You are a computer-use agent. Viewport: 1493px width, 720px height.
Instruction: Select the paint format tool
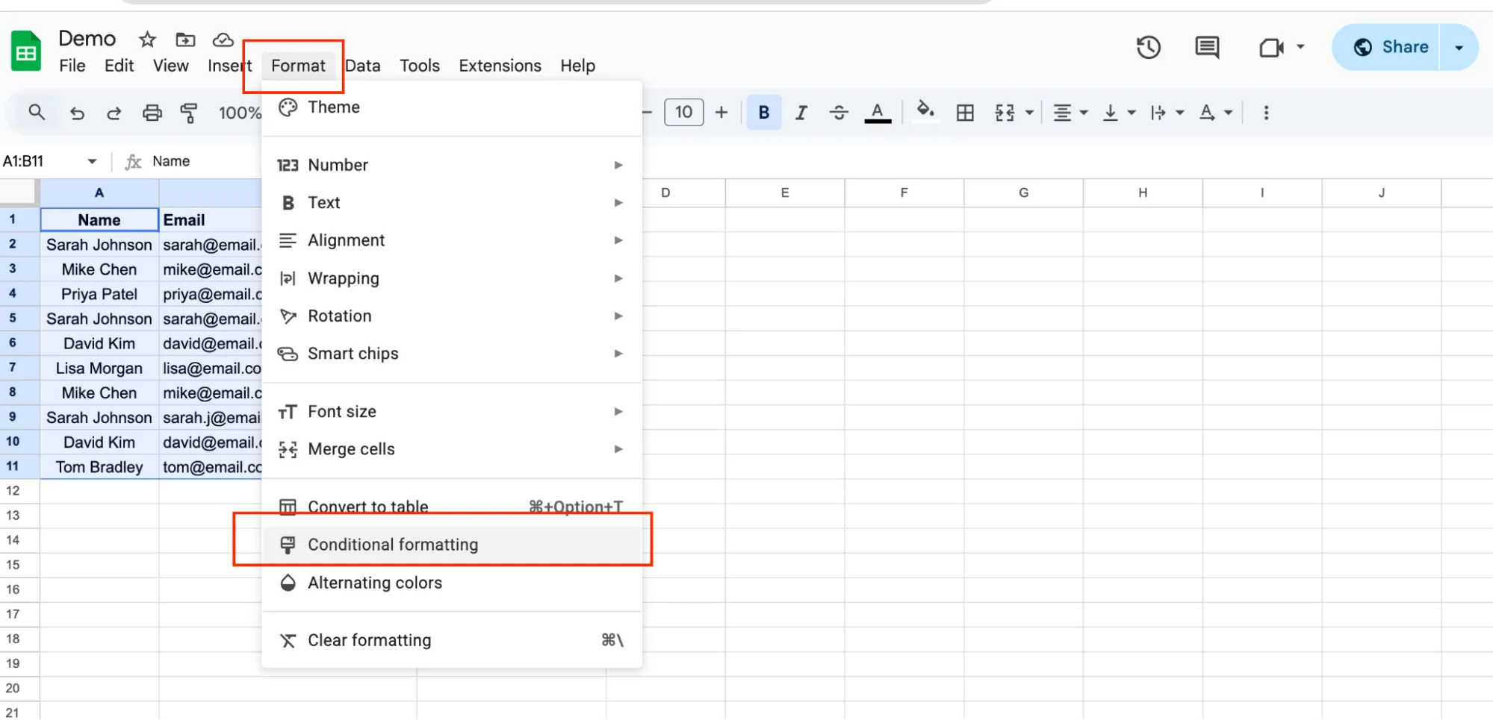pyautogui.click(x=189, y=112)
